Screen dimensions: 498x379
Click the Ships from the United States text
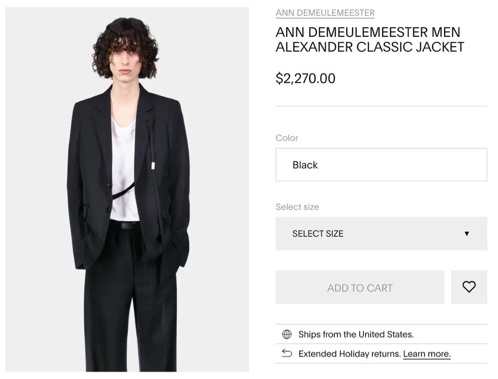pyautogui.click(x=356, y=334)
